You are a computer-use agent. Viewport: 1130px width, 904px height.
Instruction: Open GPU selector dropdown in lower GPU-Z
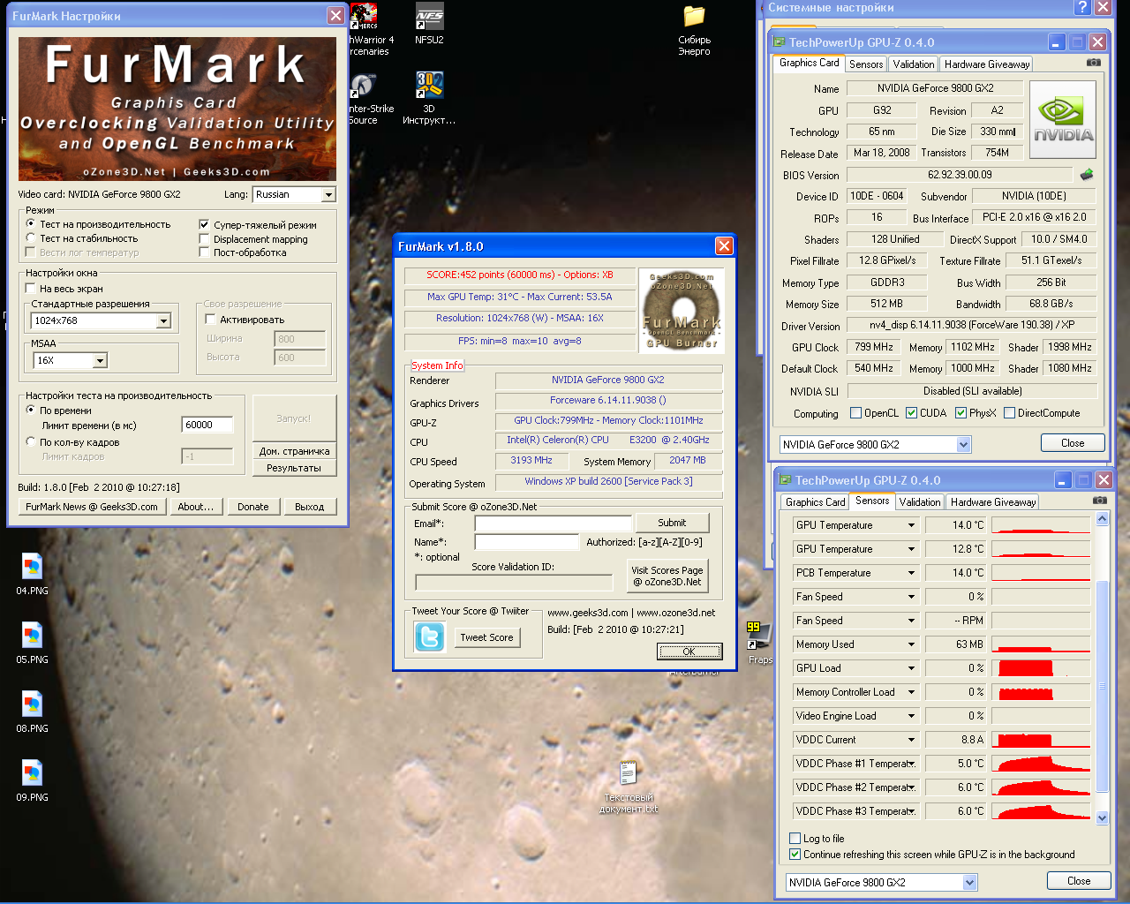point(969,883)
